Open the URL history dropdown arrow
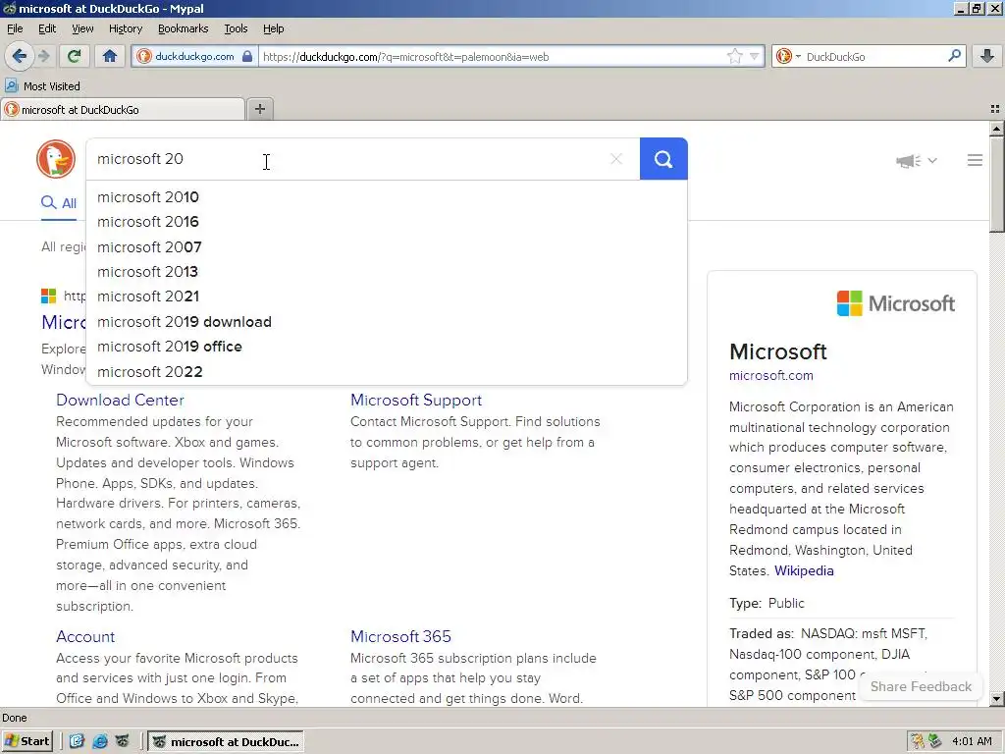Screen dimensions: 1005x754 click(755, 56)
